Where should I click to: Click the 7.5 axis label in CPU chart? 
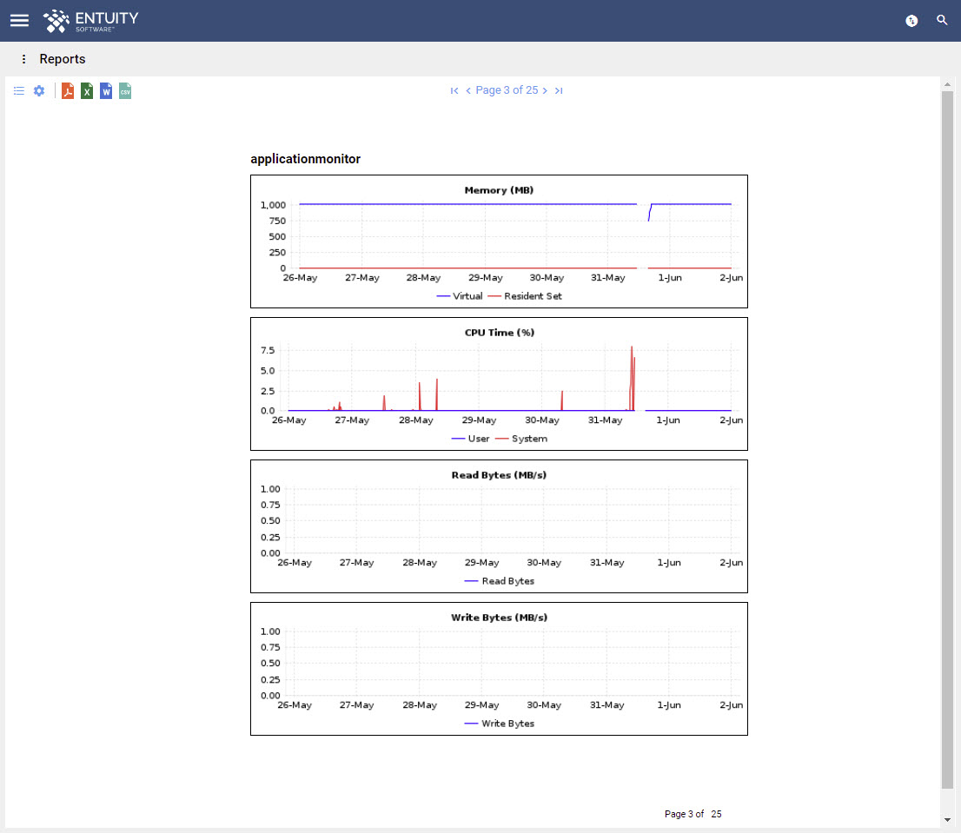[x=268, y=350]
